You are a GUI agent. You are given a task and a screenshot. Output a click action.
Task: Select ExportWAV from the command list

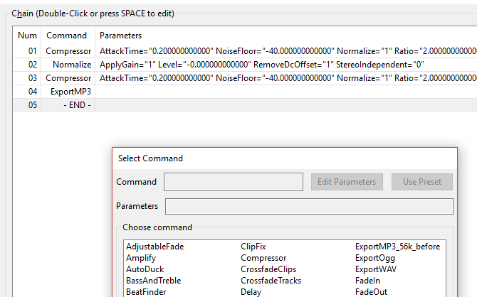point(376,269)
